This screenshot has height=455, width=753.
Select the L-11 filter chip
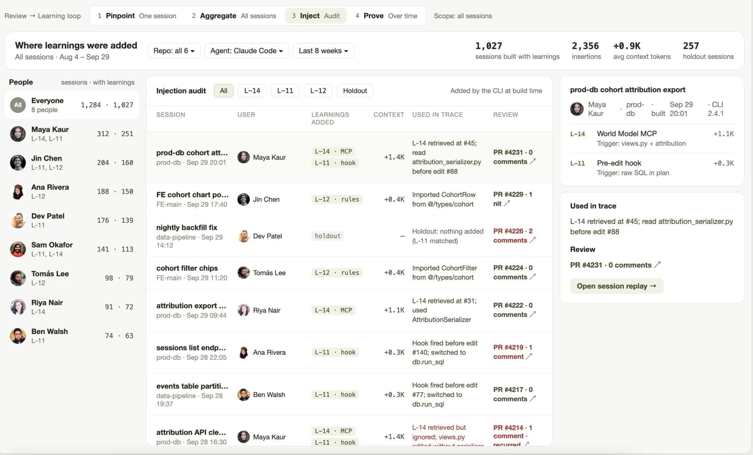point(285,91)
